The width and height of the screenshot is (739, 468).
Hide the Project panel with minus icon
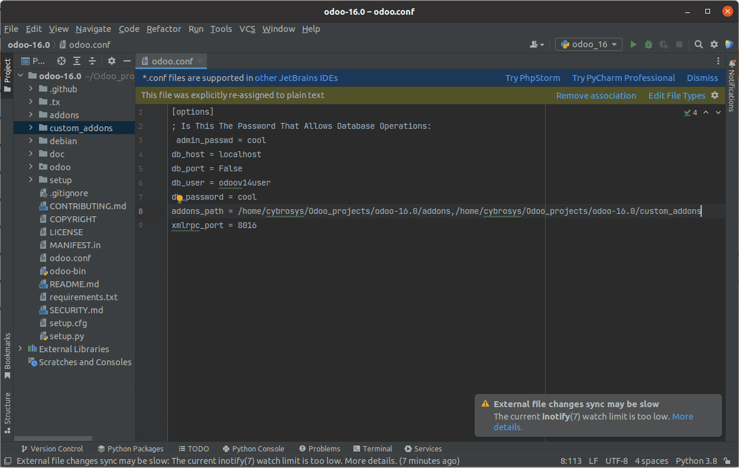pos(127,61)
